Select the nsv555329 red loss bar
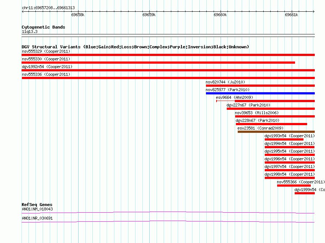325x243 pixels. [168, 55]
